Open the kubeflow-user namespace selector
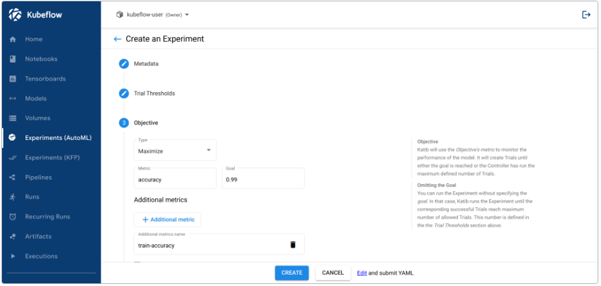 click(153, 15)
